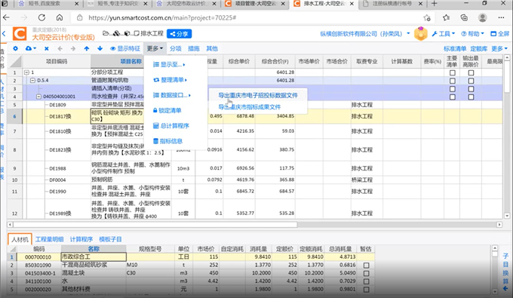Click the blue gear settings icon in toolbar
The image size is (513, 298).
click(15, 48)
